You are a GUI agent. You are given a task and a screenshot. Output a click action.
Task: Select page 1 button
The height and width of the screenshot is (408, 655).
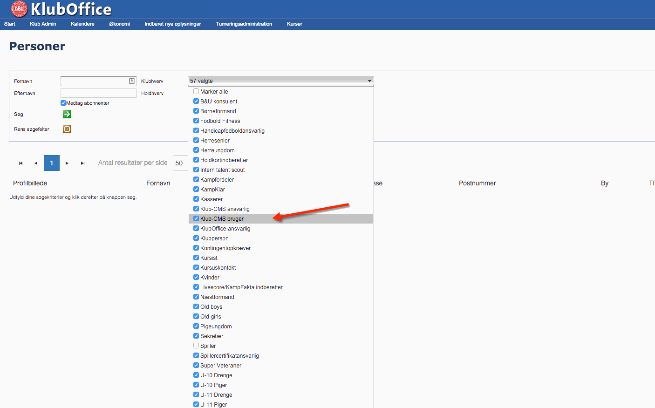click(52, 163)
